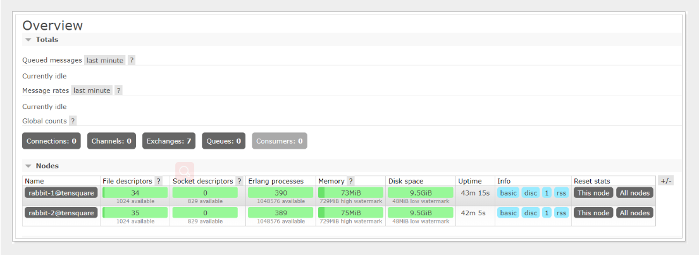Open the Connections: 0 page
The width and height of the screenshot is (699, 255).
pyautogui.click(x=52, y=141)
